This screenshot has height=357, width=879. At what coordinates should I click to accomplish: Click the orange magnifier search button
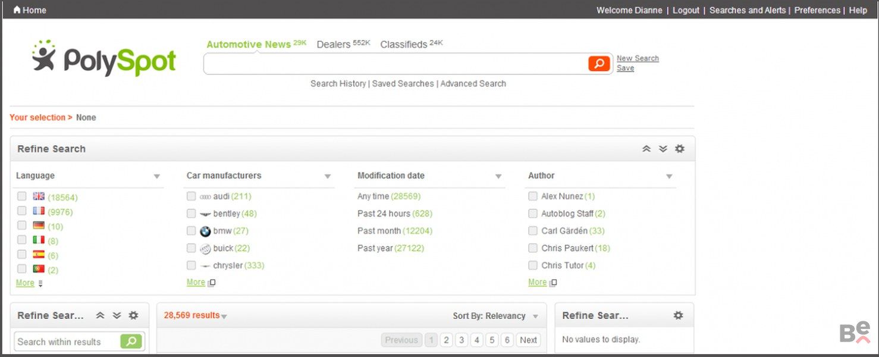(x=599, y=64)
